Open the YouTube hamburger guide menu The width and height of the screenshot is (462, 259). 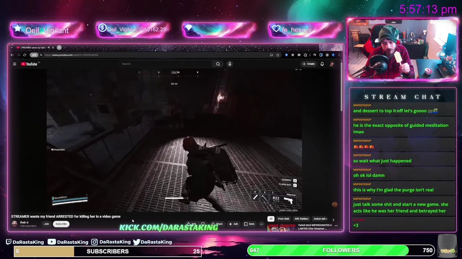click(14, 64)
